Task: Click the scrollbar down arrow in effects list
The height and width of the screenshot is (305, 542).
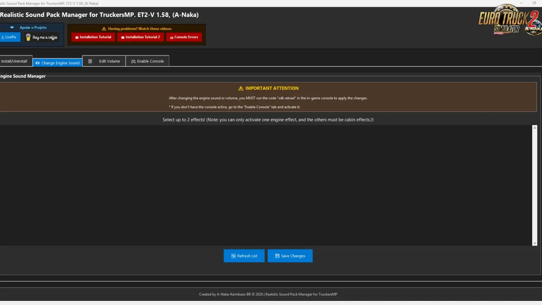Action: (535, 243)
